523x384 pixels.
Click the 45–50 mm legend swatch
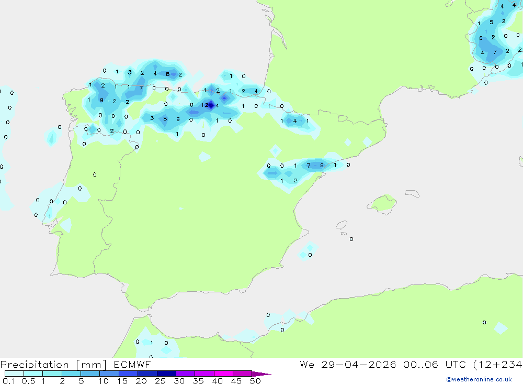coord(243,374)
